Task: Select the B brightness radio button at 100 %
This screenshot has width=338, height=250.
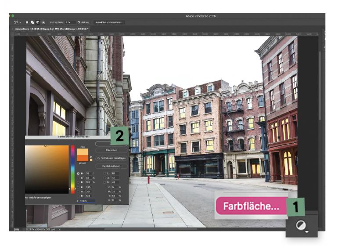Action: 78,182
